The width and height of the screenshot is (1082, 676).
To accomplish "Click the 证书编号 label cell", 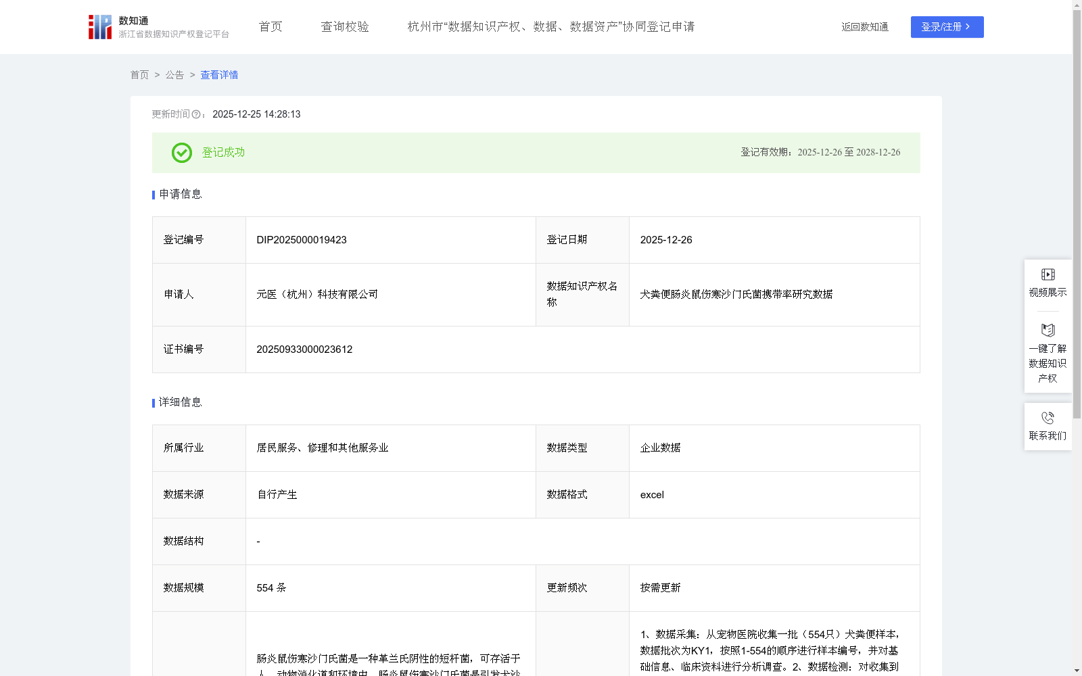I will pyautogui.click(x=199, y=349).
